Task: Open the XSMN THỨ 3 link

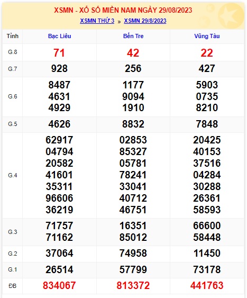Action: 97,21
